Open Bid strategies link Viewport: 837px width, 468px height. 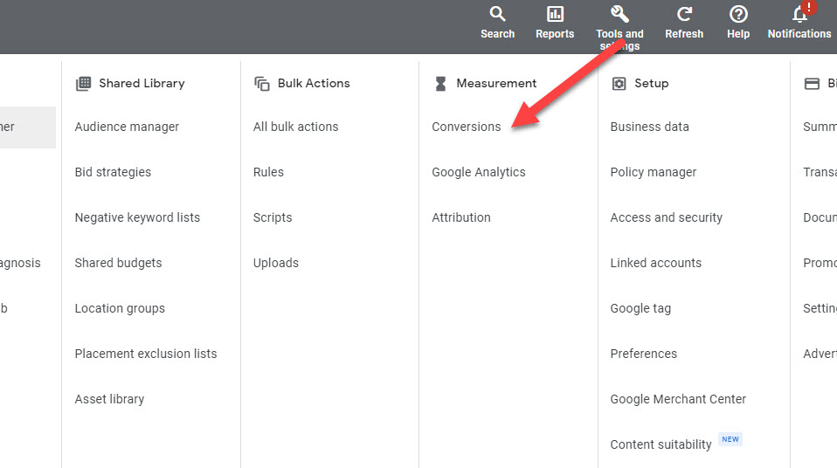tap(113, 172)
